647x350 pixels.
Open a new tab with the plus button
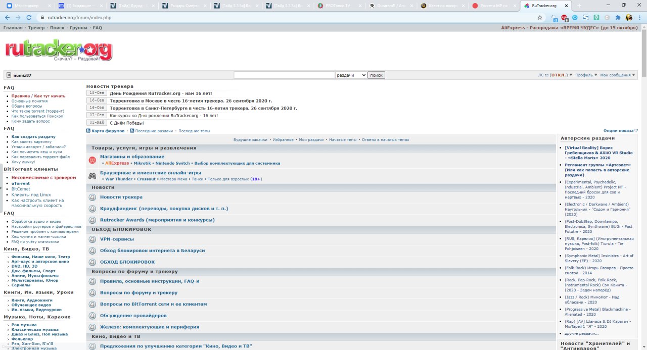(x=579, y=6)
